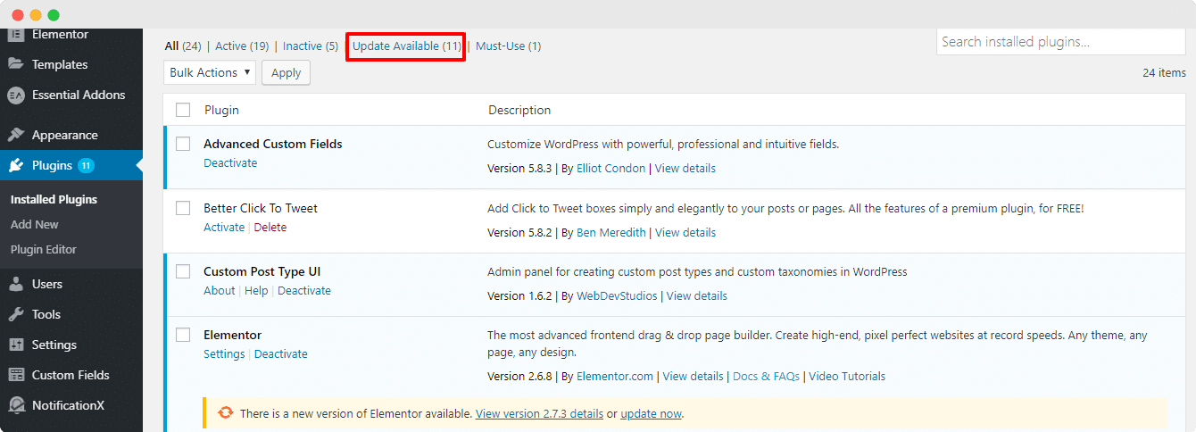
Task: Click the Plugins plug icon
Action: (15, 165)
